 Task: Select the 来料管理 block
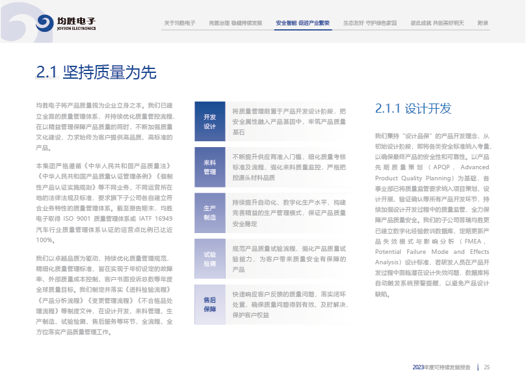click(x=209, y=167)
